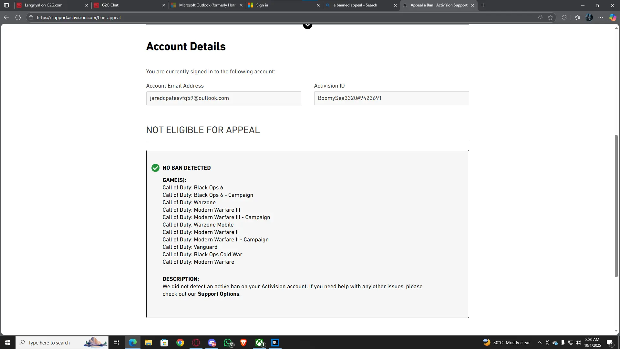Click the page vertical scrollbar thumb

(x=616, y=206)
